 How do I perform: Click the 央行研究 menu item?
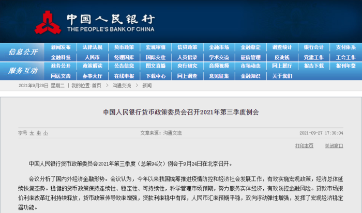(187, 66)
